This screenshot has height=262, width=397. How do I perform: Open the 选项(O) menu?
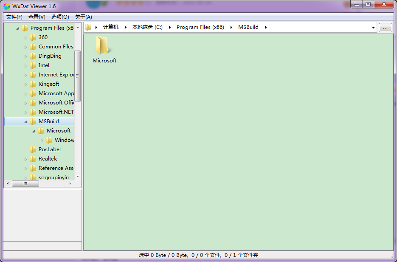(60, 17)
